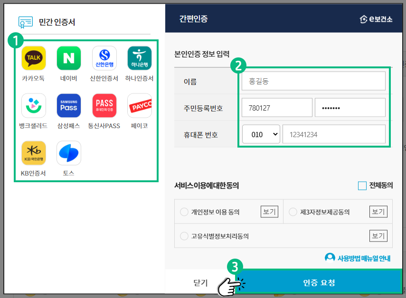Click the 통신사PASS label text
The image size is (406, 298).
pyautogui.click(x=104, y=126)
